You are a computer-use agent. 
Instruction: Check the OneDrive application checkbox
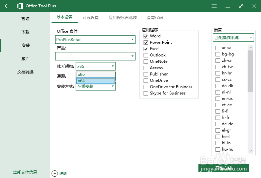tap(146, 80)
